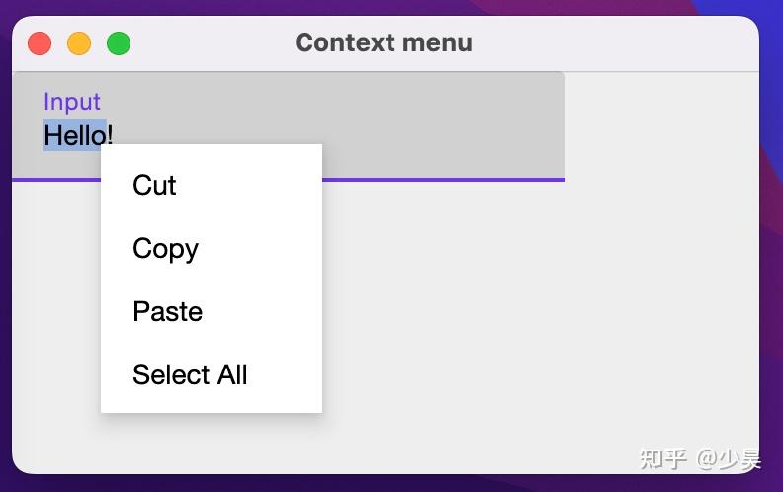This screenshot has height=492, width=783.
Task: Click the purple underline of the text field
Action: [x=445, y=180]
